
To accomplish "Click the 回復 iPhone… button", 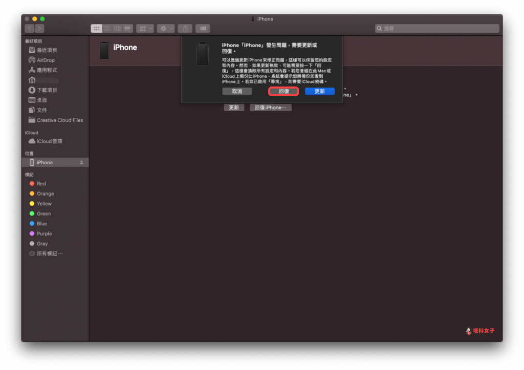I will click(x=271, y=107).
